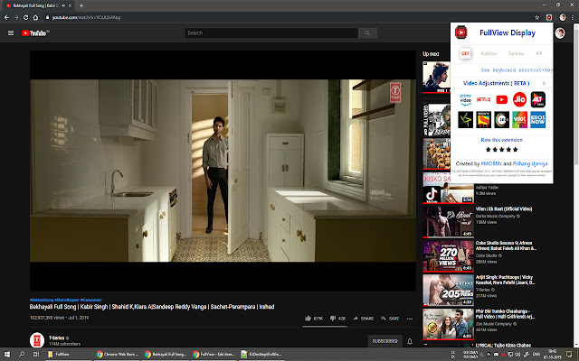
Task: Toggle the OFF mode in FullView popup
Action: (465, 53)
